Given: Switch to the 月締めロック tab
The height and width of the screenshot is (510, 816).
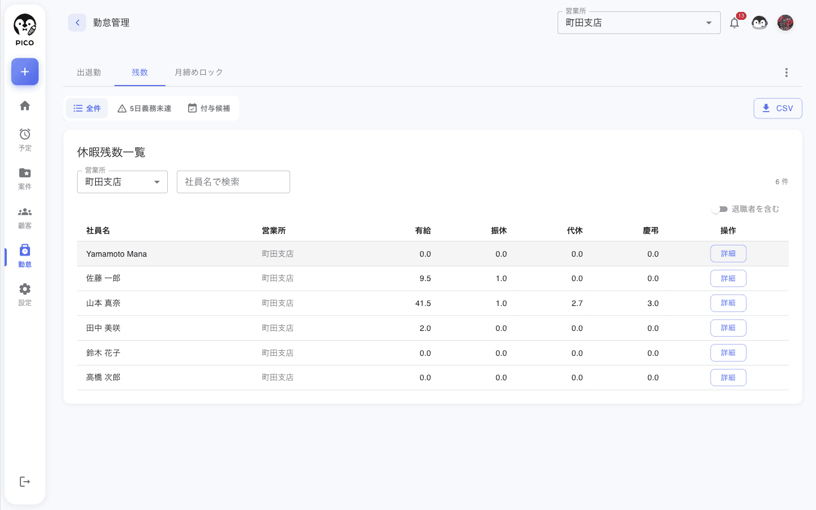Looking at the screenshot, I should click(199, 73).
